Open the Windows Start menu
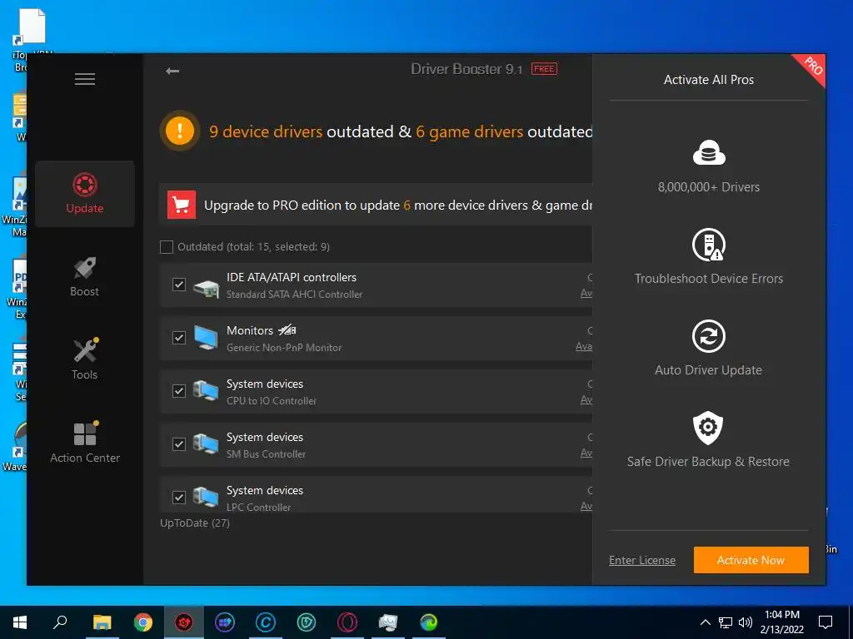The width and height of the screenshot is (853, 639). 20,622
